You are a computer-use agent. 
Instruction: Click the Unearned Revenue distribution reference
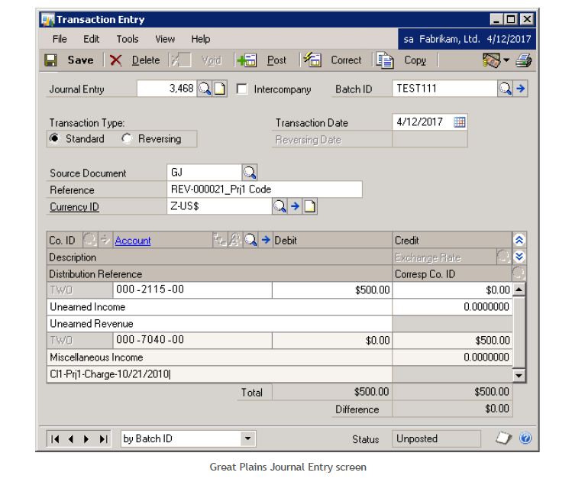220,324
